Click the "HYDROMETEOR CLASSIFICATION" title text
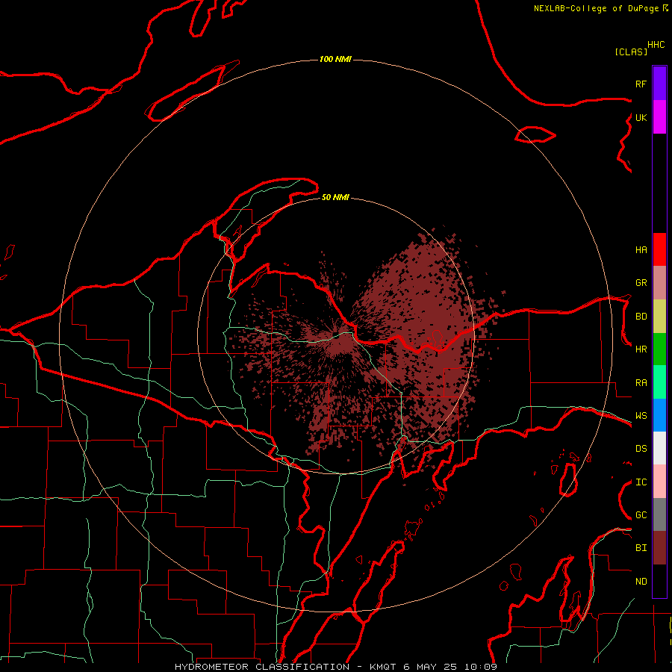The height and width of the screenshot is (672, 672). 262,667
